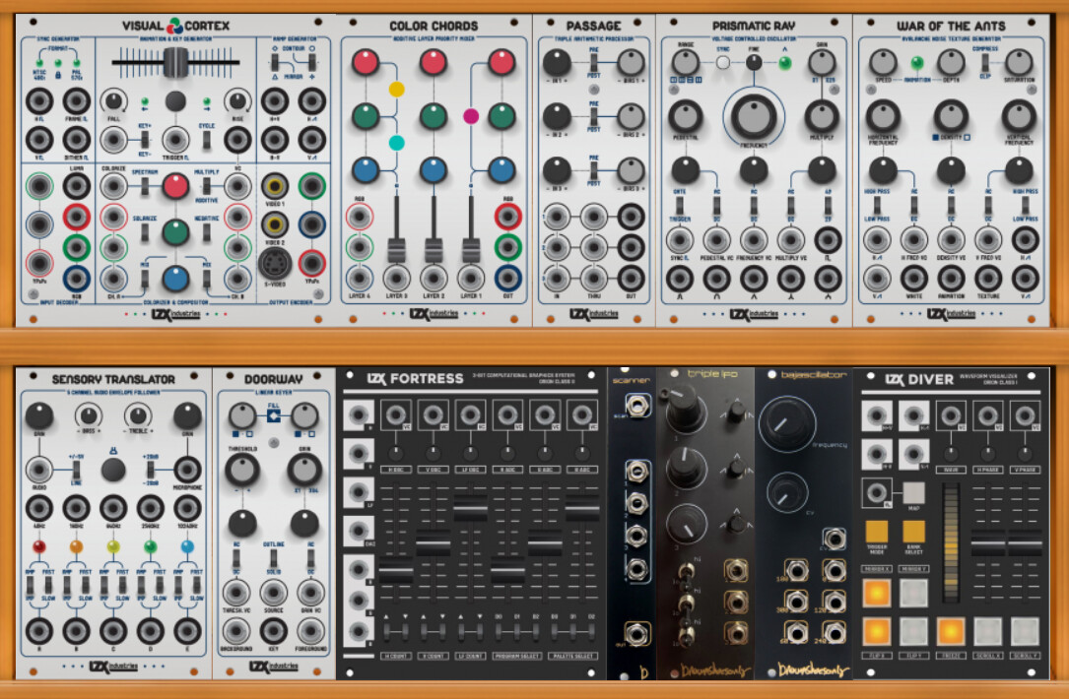
Task: Click the blue Out jack on Color Chords
Action: [x=508, y=278]
